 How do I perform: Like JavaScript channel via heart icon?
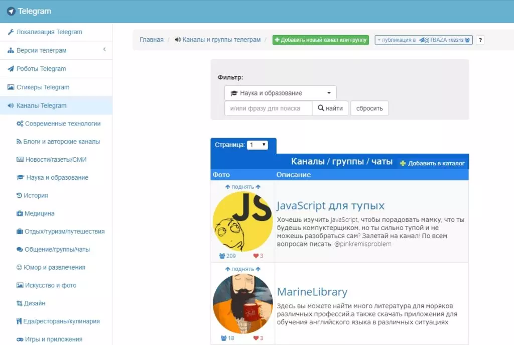click(256, 256)
